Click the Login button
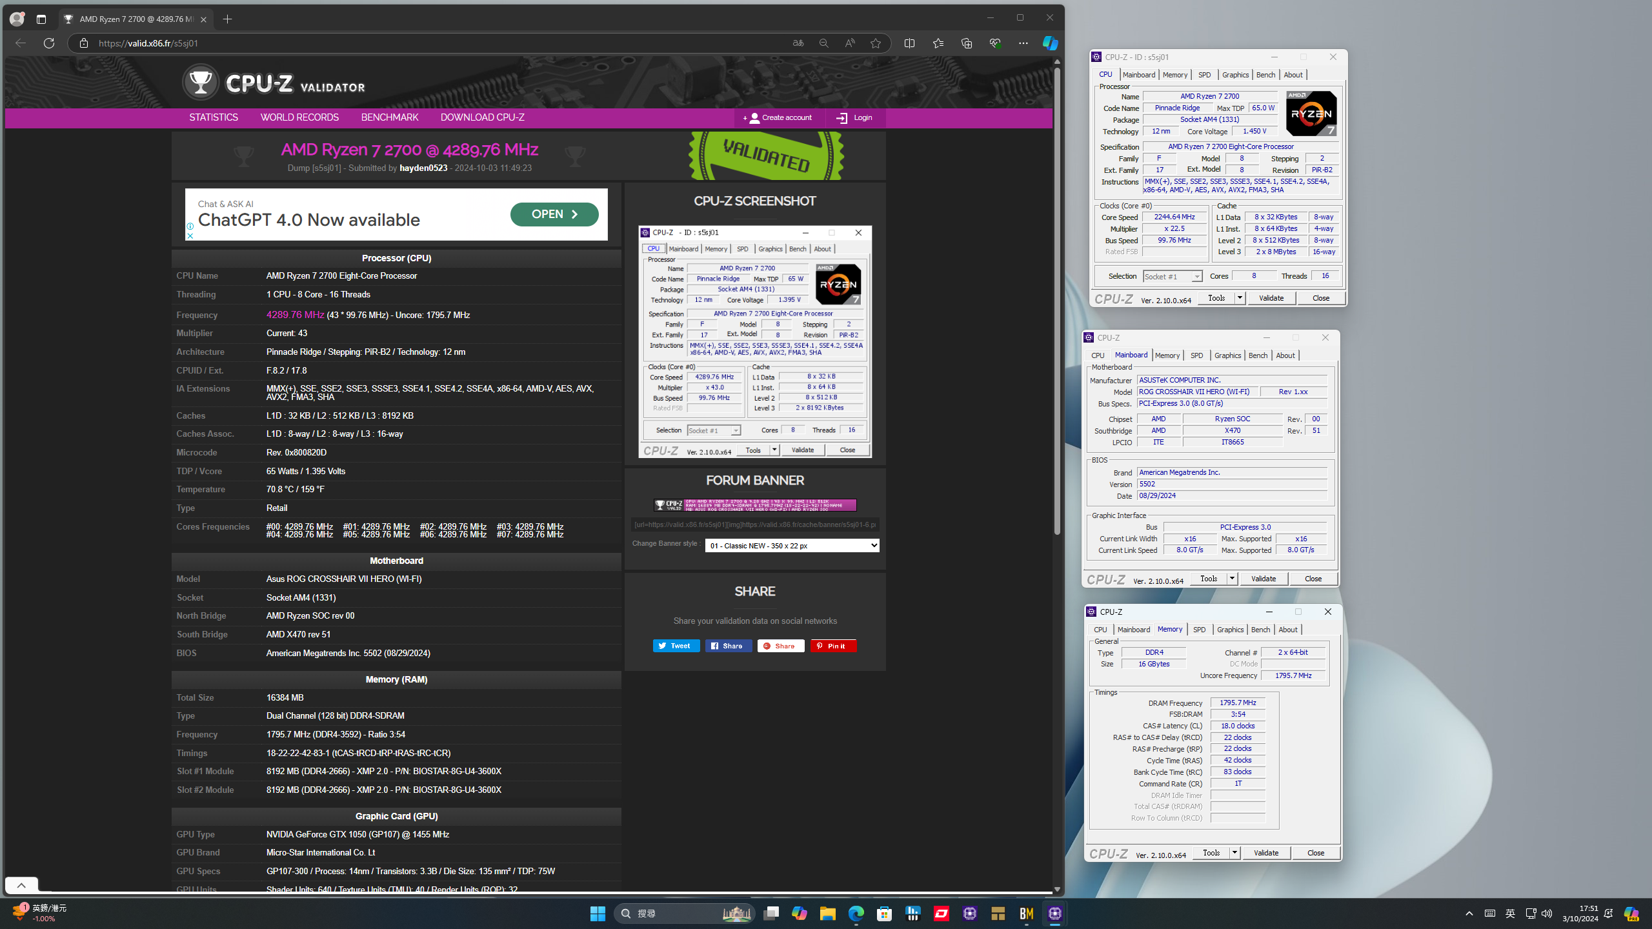This screenshot has width=1652, height=929. pos(854,118)
